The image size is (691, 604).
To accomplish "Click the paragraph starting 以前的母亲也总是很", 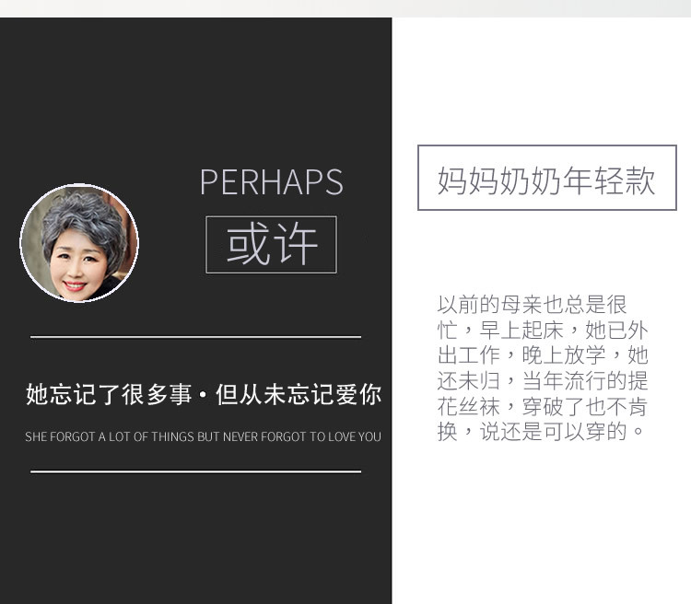I will 543,368.
